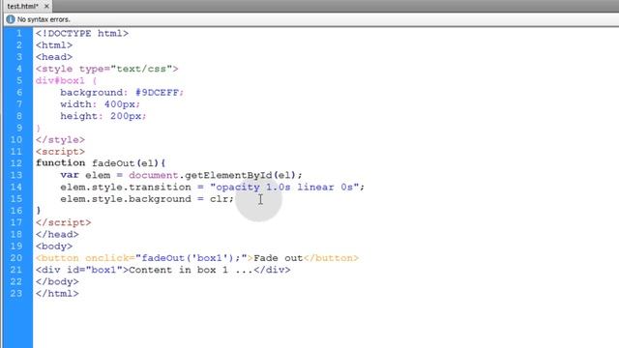Close the test.html tab
Viewport: 619px width, 348px height.
(46, 6)
